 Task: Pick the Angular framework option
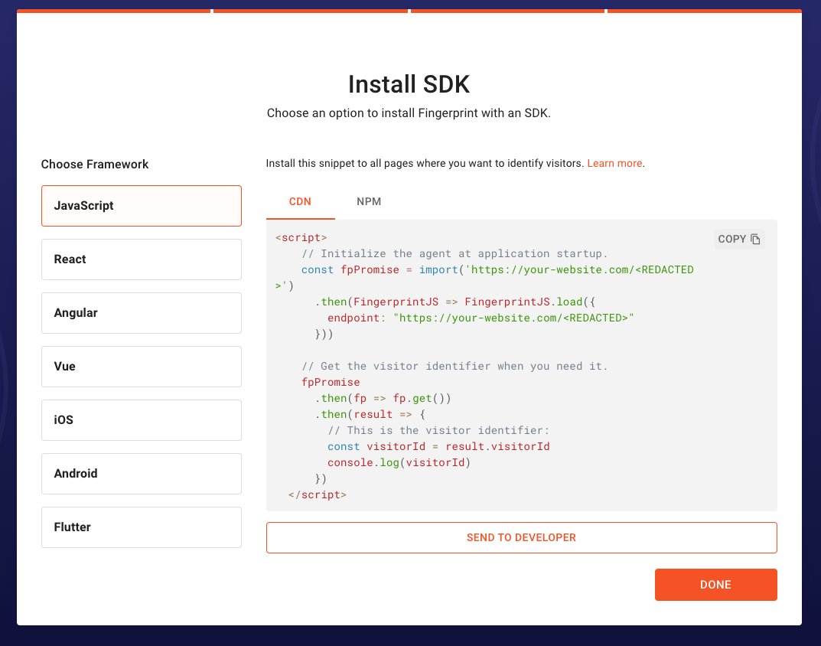point(142,313)
